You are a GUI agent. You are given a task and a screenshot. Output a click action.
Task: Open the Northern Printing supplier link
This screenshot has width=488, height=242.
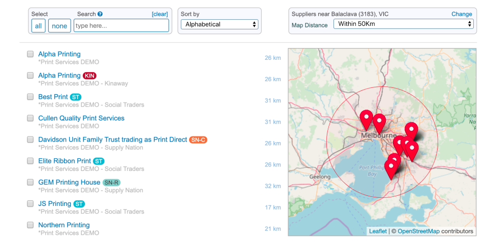tap(64, 225)
